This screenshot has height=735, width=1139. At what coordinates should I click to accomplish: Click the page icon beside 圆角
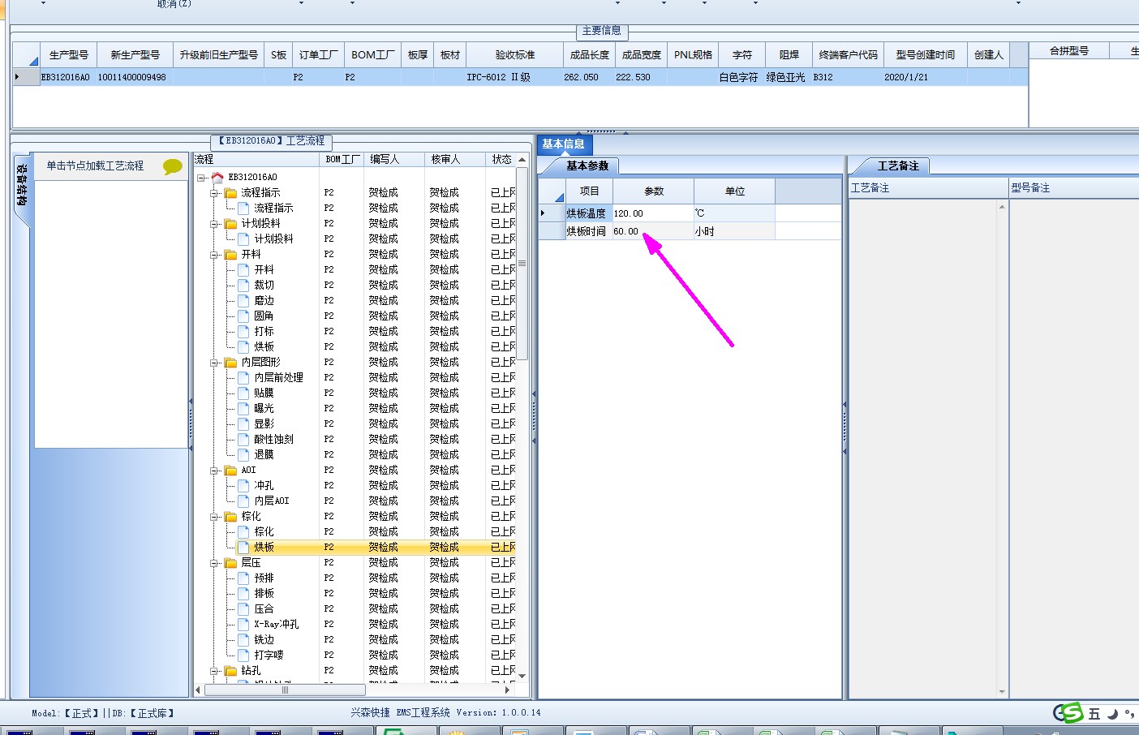[x=243, y=316]
